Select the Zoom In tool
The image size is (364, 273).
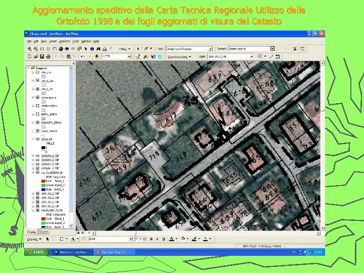29,49
